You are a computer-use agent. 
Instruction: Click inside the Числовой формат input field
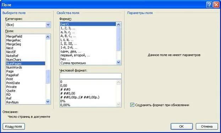point(90,76)
